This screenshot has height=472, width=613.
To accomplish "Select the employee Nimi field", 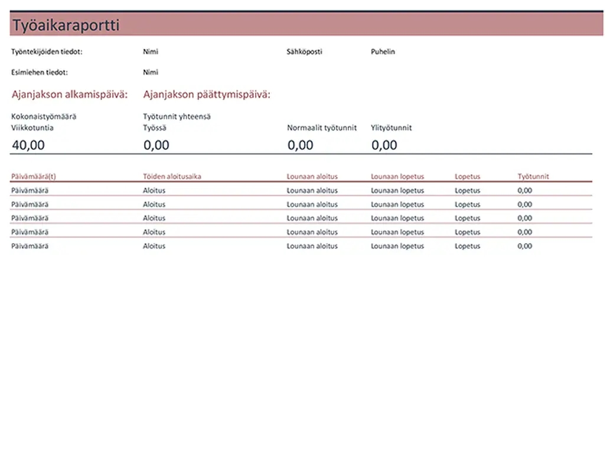I will 151,52.
